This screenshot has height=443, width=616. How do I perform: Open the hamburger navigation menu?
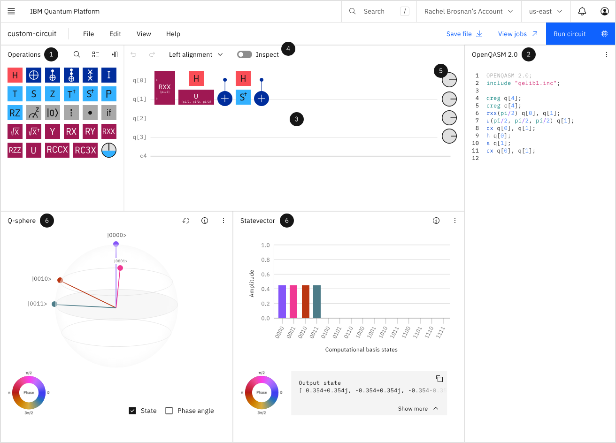point(11,11)
